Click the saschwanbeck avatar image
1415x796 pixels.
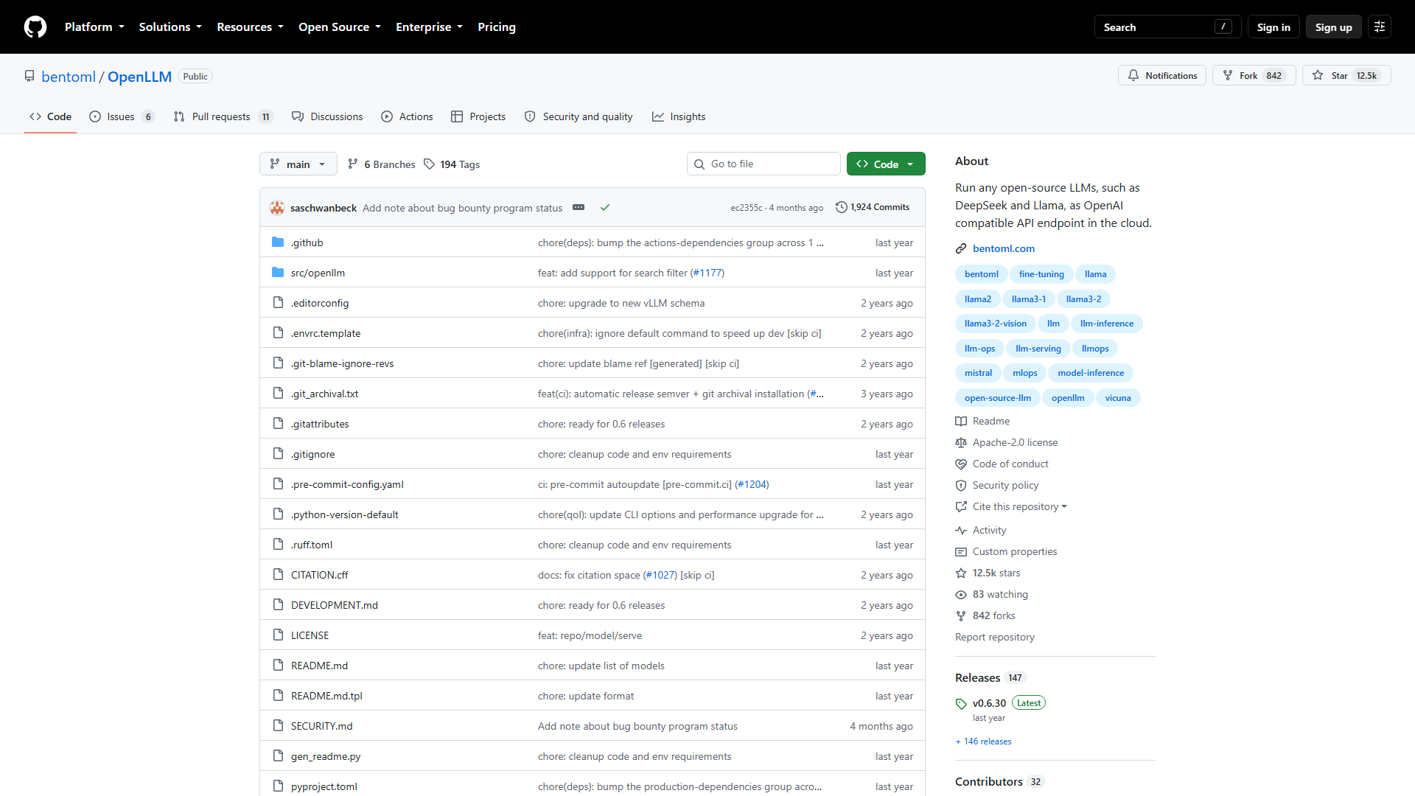tap(277, 208)
